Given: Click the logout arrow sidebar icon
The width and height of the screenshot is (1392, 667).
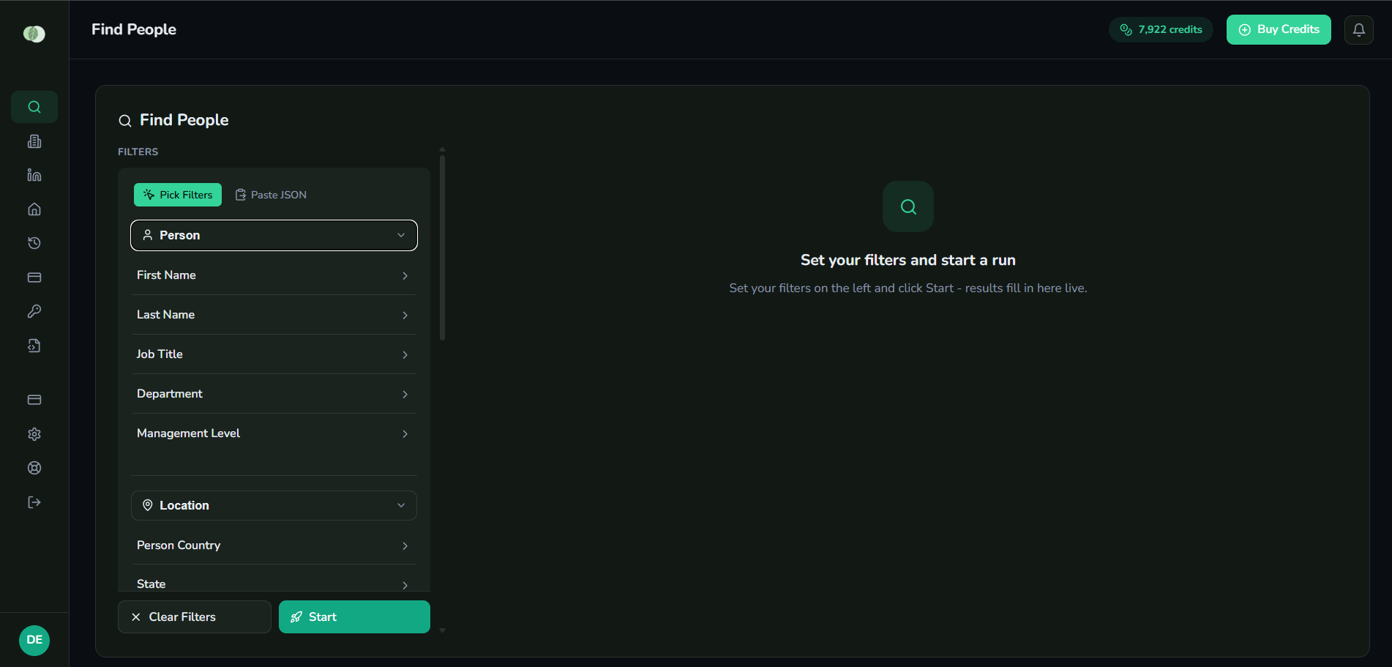Looking at the screenshot, I should (x=34, y=502).
